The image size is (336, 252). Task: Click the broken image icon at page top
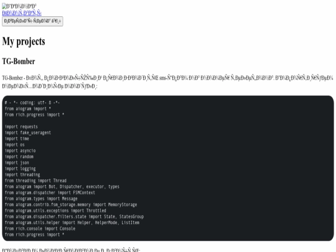click(4, 6)
